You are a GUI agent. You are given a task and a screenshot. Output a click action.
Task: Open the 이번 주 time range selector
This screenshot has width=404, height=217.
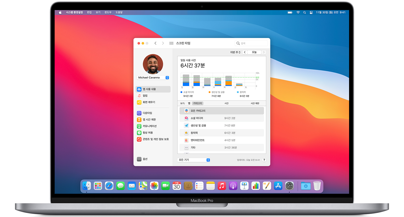pos(235,52)
